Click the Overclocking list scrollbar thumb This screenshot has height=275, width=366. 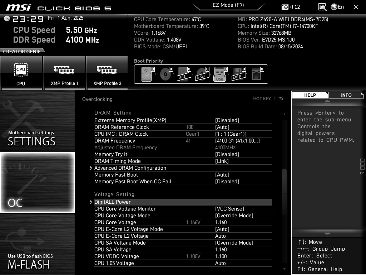point(284,191)
